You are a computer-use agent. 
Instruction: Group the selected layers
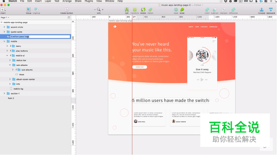pyautogui.click(x=29, y=10)
